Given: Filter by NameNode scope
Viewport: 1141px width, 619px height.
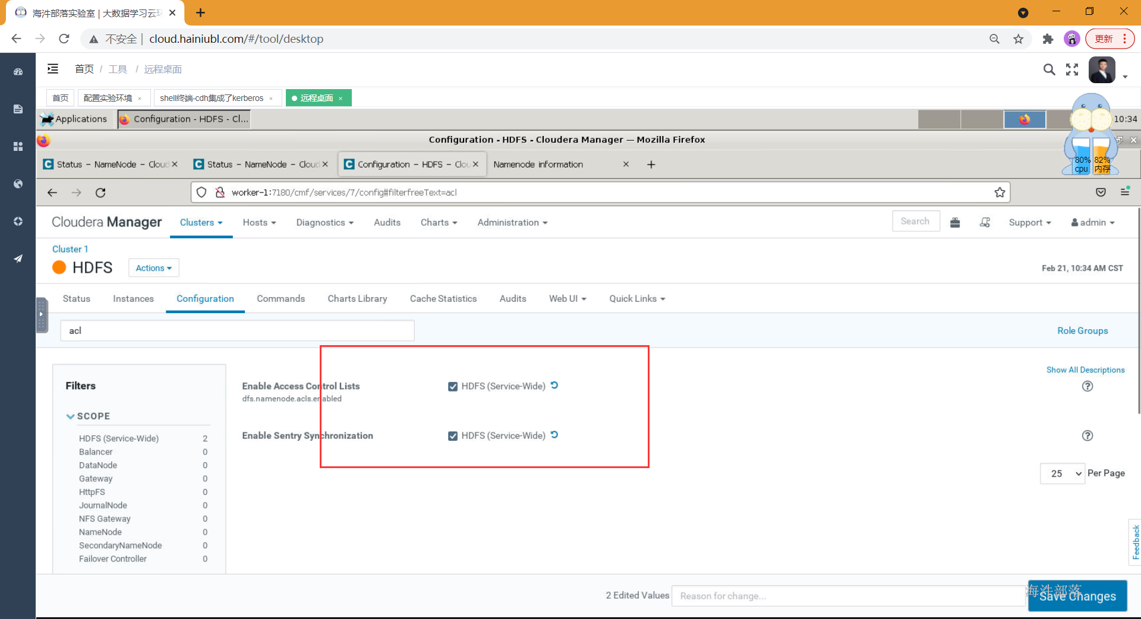Looking at the screenshot, I should pyautogui.click(x=100, y=532).
